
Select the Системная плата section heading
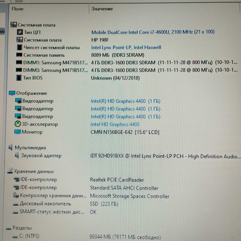coord(36,25)
